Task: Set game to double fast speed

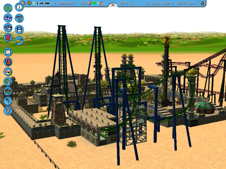Action: click(42, 3)
